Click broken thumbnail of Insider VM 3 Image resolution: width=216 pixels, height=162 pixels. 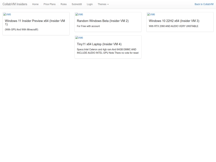(x=151, y=14)
